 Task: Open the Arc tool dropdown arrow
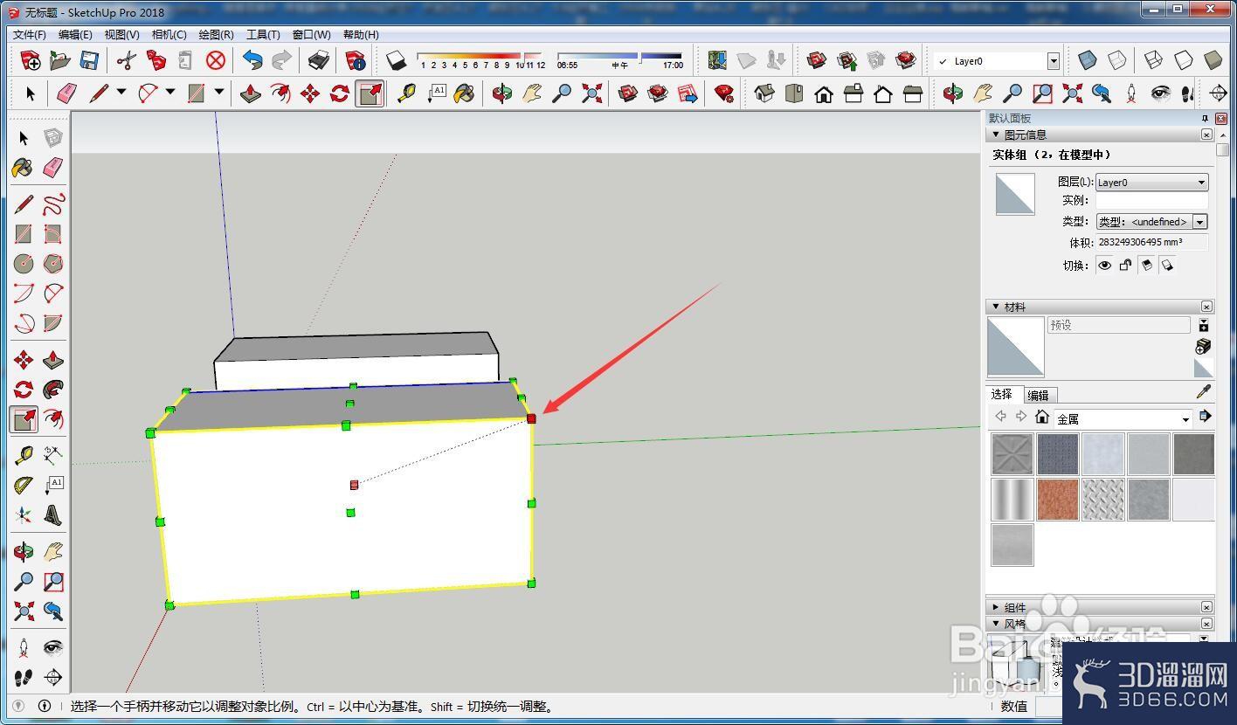click(x=170, y=92)
